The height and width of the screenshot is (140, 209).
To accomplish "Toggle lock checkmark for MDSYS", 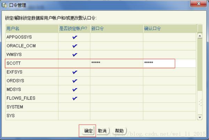I will pos(75,90).
